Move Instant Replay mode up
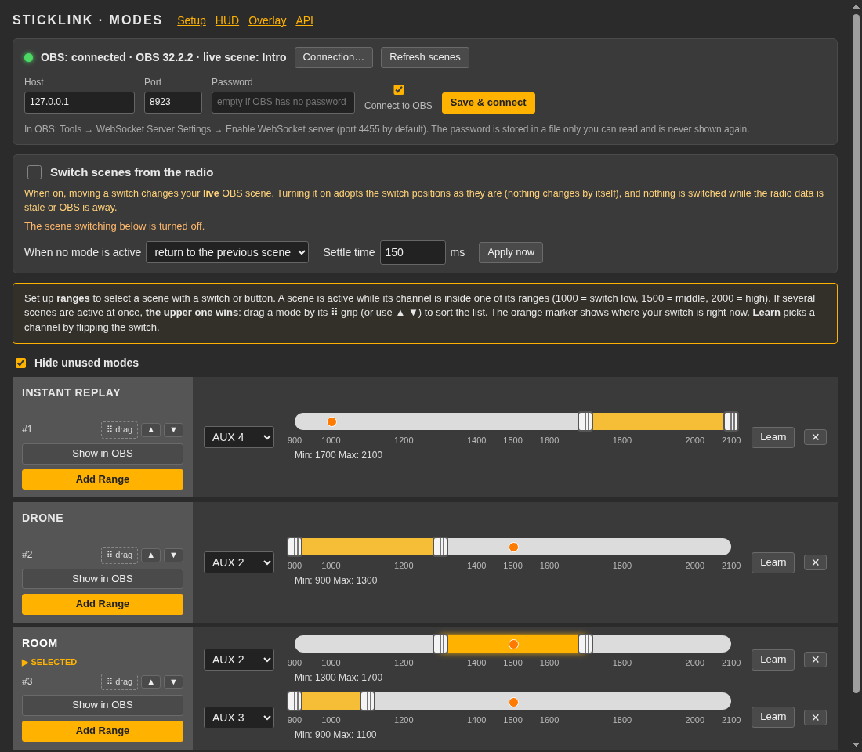 click(x=150, y=430)
